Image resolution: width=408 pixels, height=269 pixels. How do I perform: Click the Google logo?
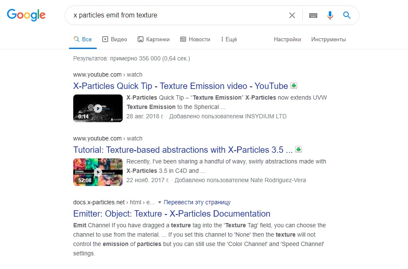pyautogui.click(x=26, y=15)
